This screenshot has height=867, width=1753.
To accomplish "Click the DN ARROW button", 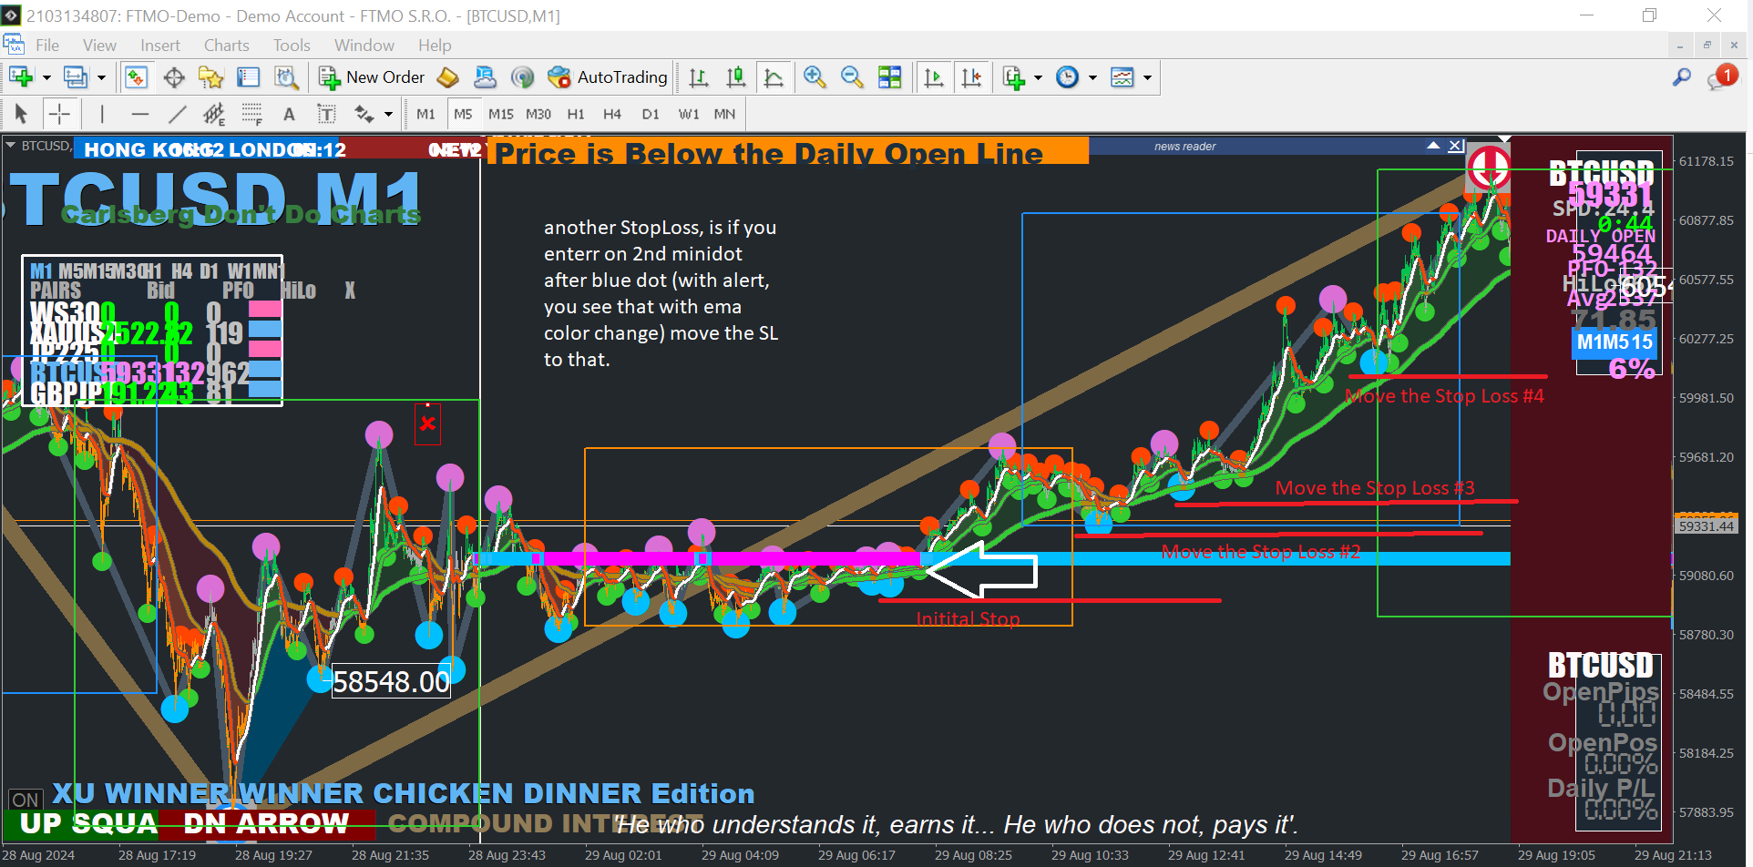I will pos(266,824).
